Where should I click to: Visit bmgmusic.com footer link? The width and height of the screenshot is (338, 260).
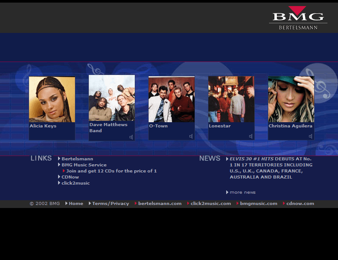click(259, 204)
